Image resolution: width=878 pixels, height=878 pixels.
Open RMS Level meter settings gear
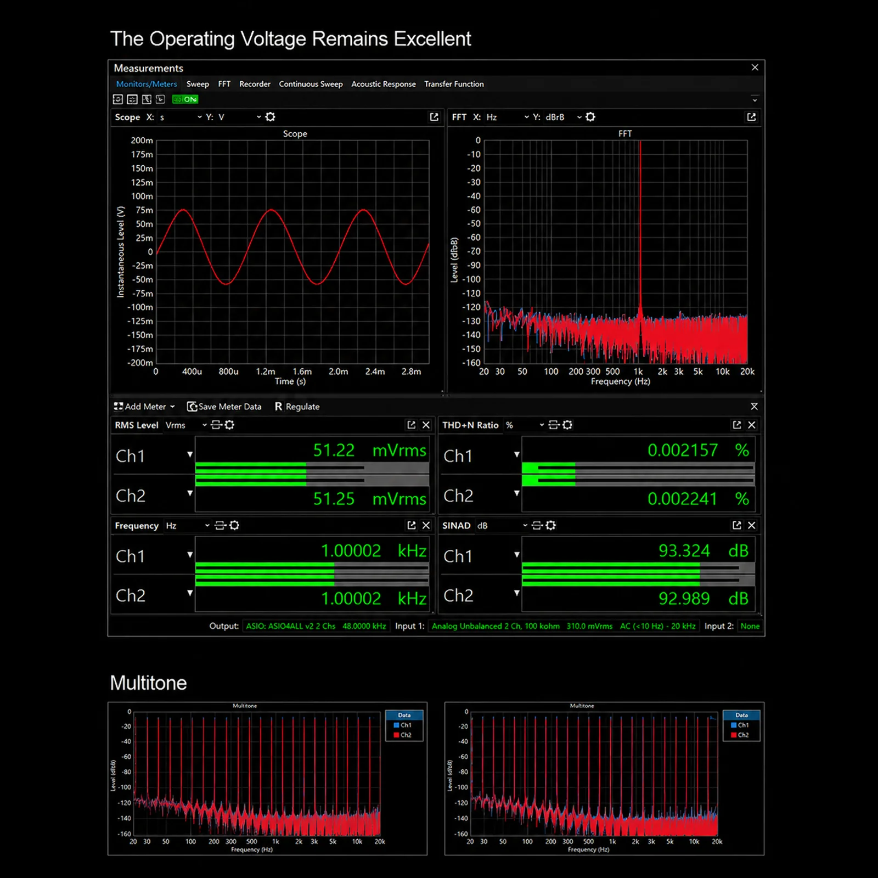[x=230, y=425]
